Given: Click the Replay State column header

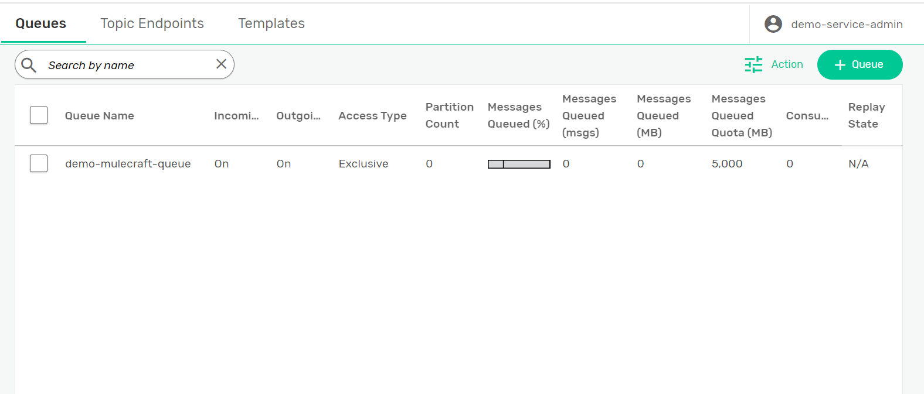Looking at the screenshot, I should pyautogui.click(x=866, y=115).
